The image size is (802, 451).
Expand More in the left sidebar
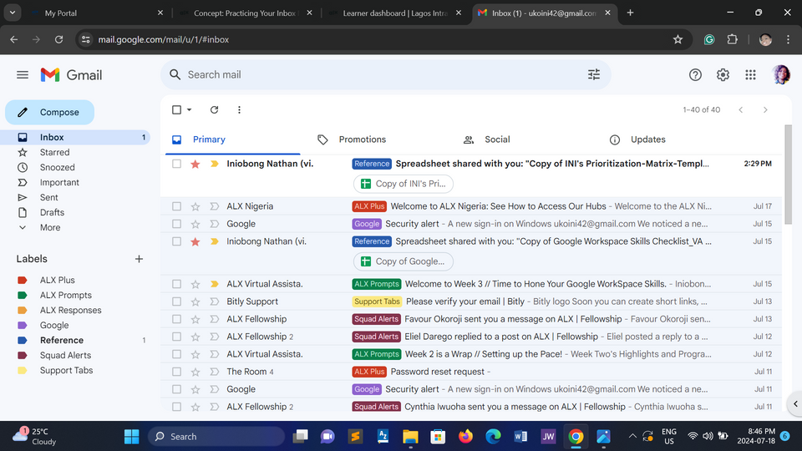pos(50,227)
